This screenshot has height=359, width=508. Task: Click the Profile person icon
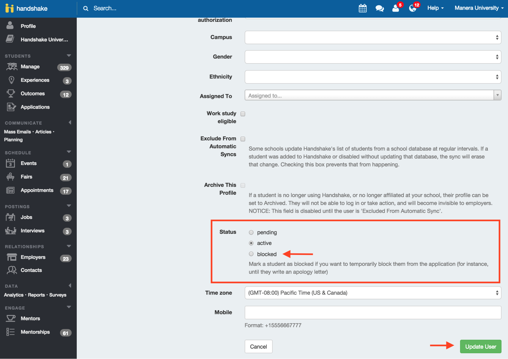tap(10, 25)
